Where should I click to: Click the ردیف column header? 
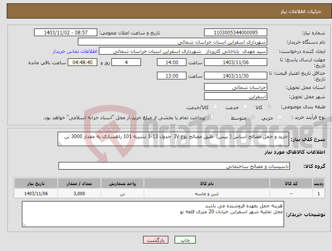(319, 183)
